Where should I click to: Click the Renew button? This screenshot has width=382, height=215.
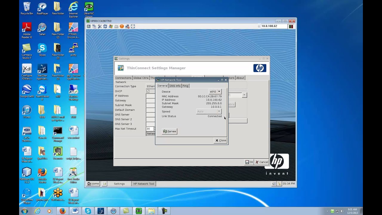[170, 131]
